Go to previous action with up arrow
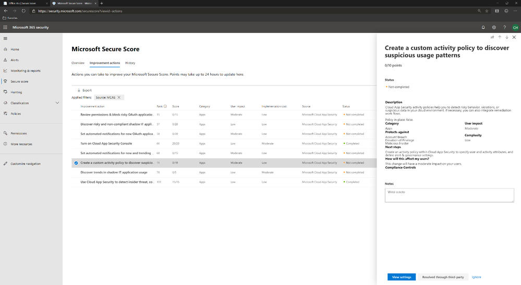The width and height of the screenshot is (521, 285). pyautogui.click(x=500, y=37)
